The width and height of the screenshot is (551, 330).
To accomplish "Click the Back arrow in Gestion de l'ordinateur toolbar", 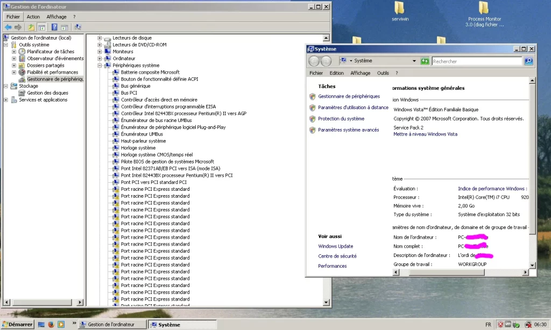I will click(x=8, y=27).
